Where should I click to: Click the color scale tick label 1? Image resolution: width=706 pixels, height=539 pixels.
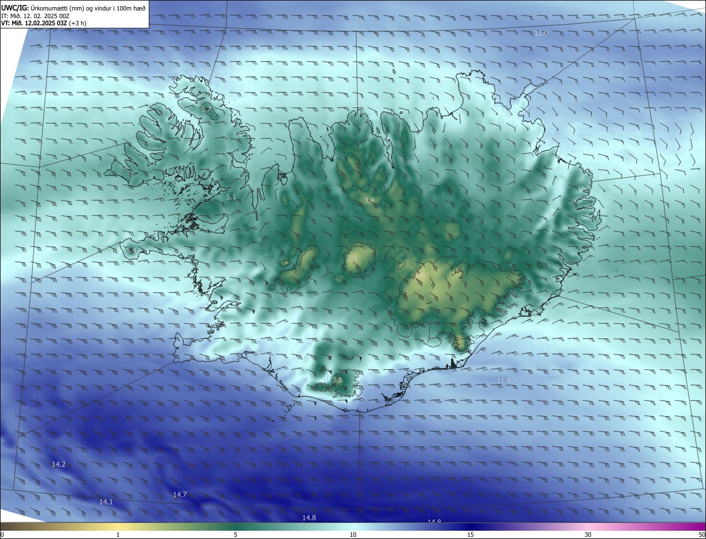pyautogui.click(x=118, y=535)
